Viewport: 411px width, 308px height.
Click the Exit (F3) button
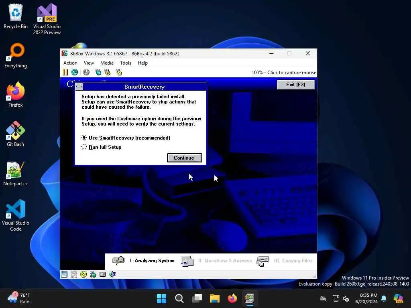pyautogui.click(x=296, y=85)
